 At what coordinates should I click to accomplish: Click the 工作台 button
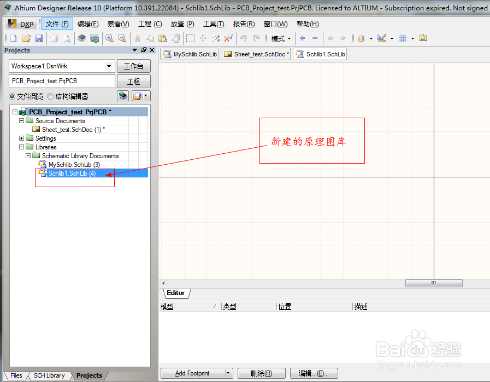point(134,66)
